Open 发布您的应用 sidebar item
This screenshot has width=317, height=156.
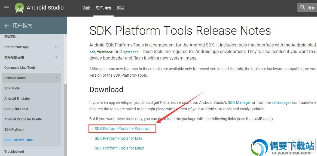click(x=14, y=57)
